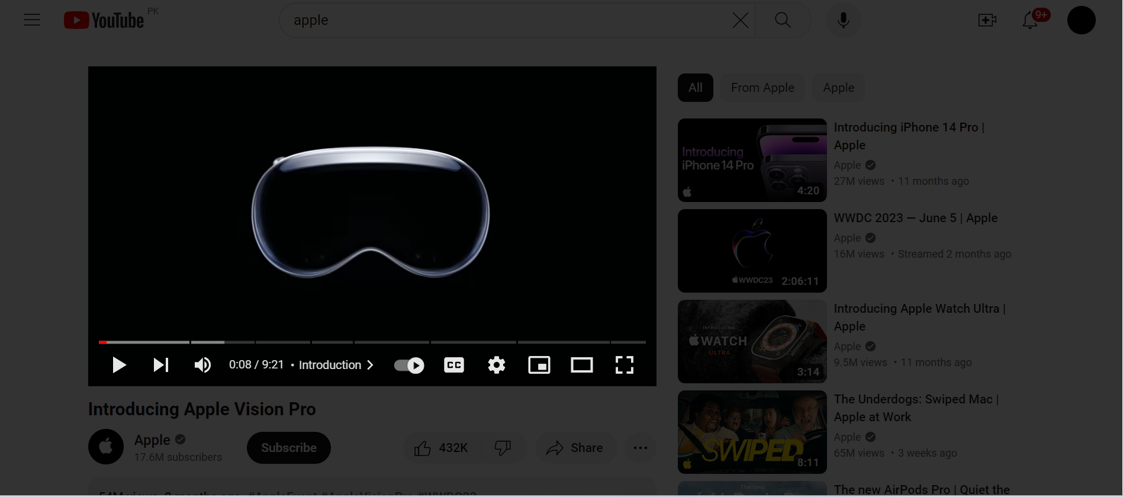Open the Apple Watch Ultra thumbnail
This screenshot has height=497, width=1123.
coord(752,341)
